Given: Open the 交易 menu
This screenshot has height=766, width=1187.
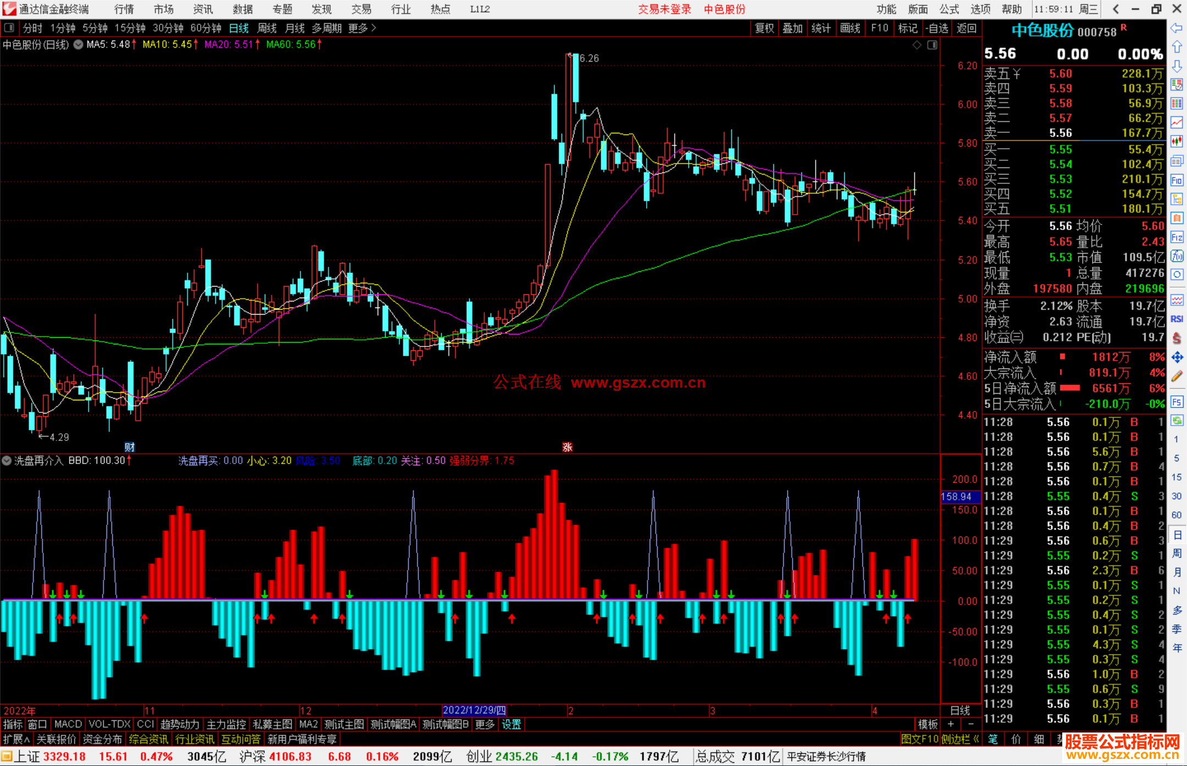Looking at the screenshot, I should pos(362,9).
